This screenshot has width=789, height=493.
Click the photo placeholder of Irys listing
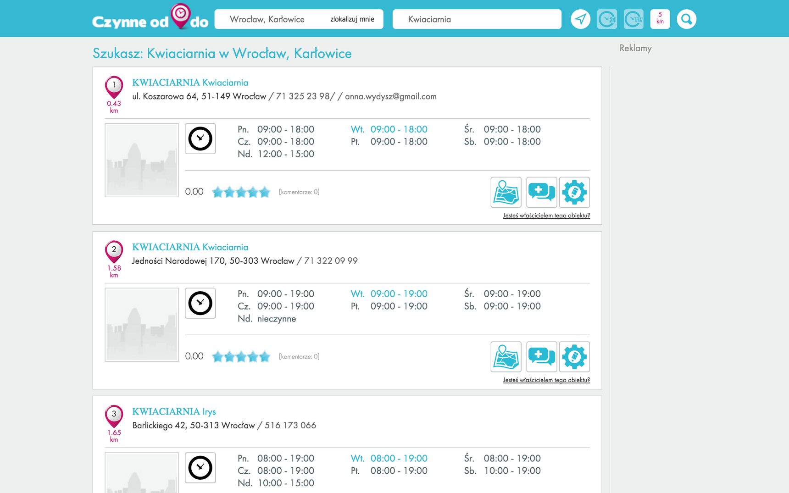click(142, 472)
